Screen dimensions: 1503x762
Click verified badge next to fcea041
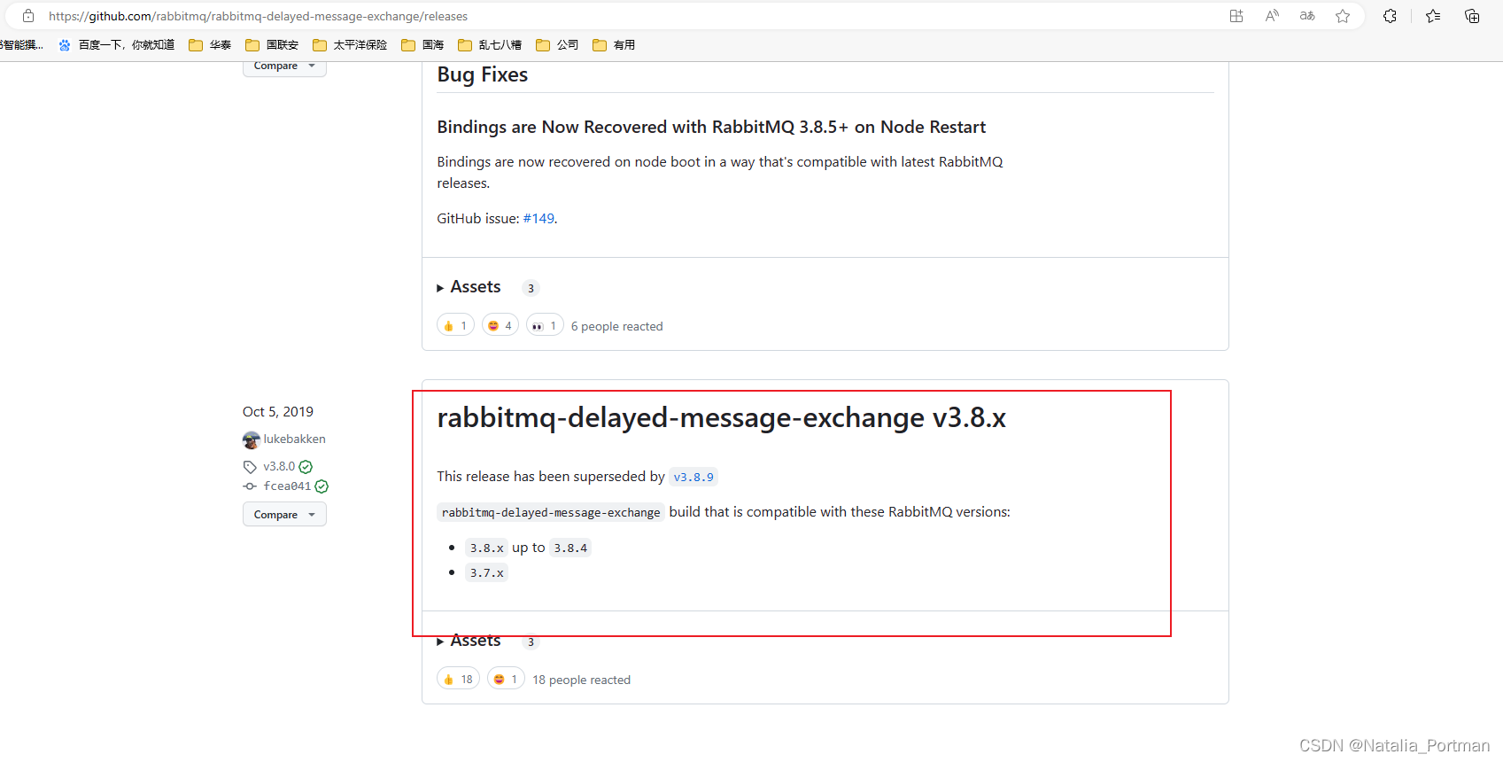[x=322, y=486]
